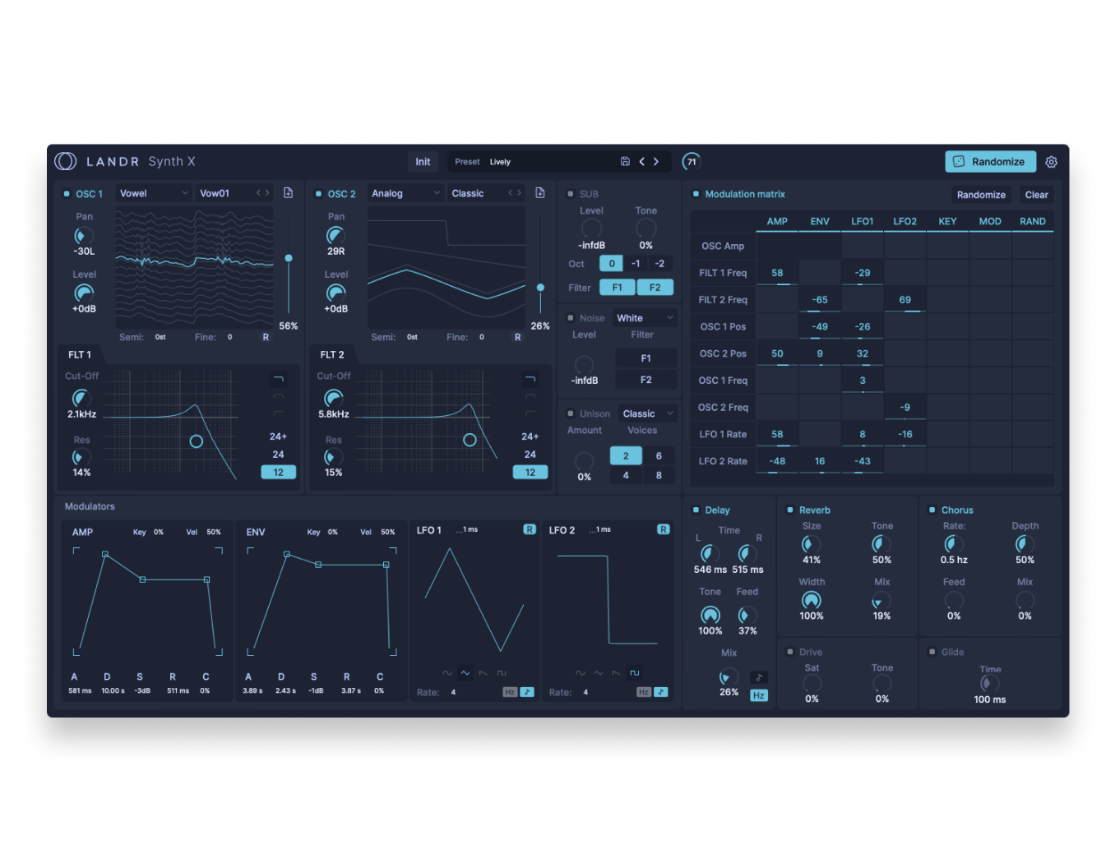Toggle LFO 1 retrigger R button

point(530,529)
